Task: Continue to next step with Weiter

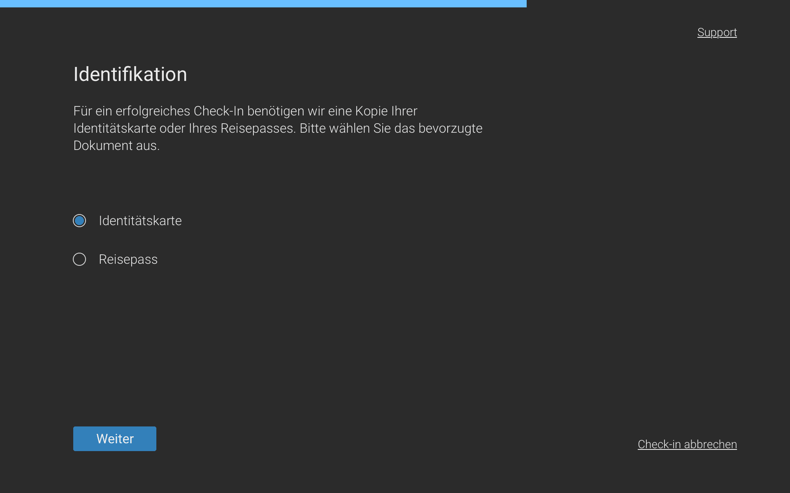Action: (114, 438)
